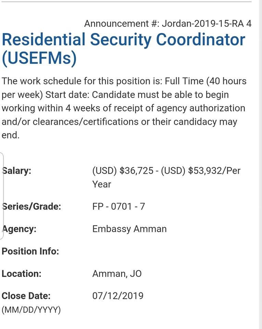Viewport: 262px width, 329px height.
Task: Click the Announcement number Jordan-2019-15-RA 4
Action: (168, 24)
